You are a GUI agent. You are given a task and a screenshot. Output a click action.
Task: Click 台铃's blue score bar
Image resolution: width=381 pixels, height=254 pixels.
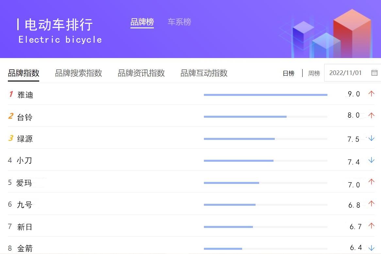[x=245, y=116]
